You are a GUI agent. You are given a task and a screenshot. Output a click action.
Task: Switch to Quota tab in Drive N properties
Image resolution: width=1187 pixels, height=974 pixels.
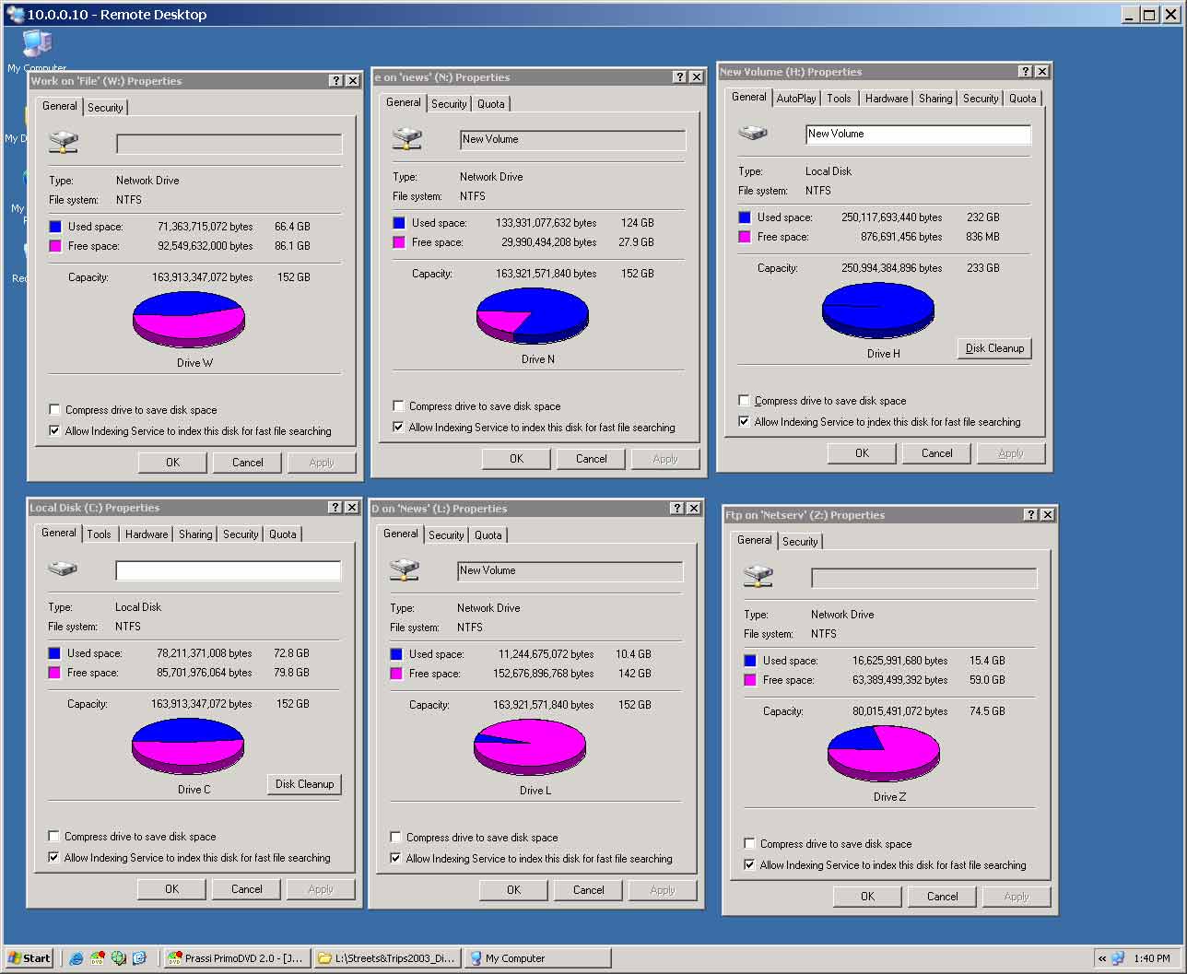coord(490,104)
